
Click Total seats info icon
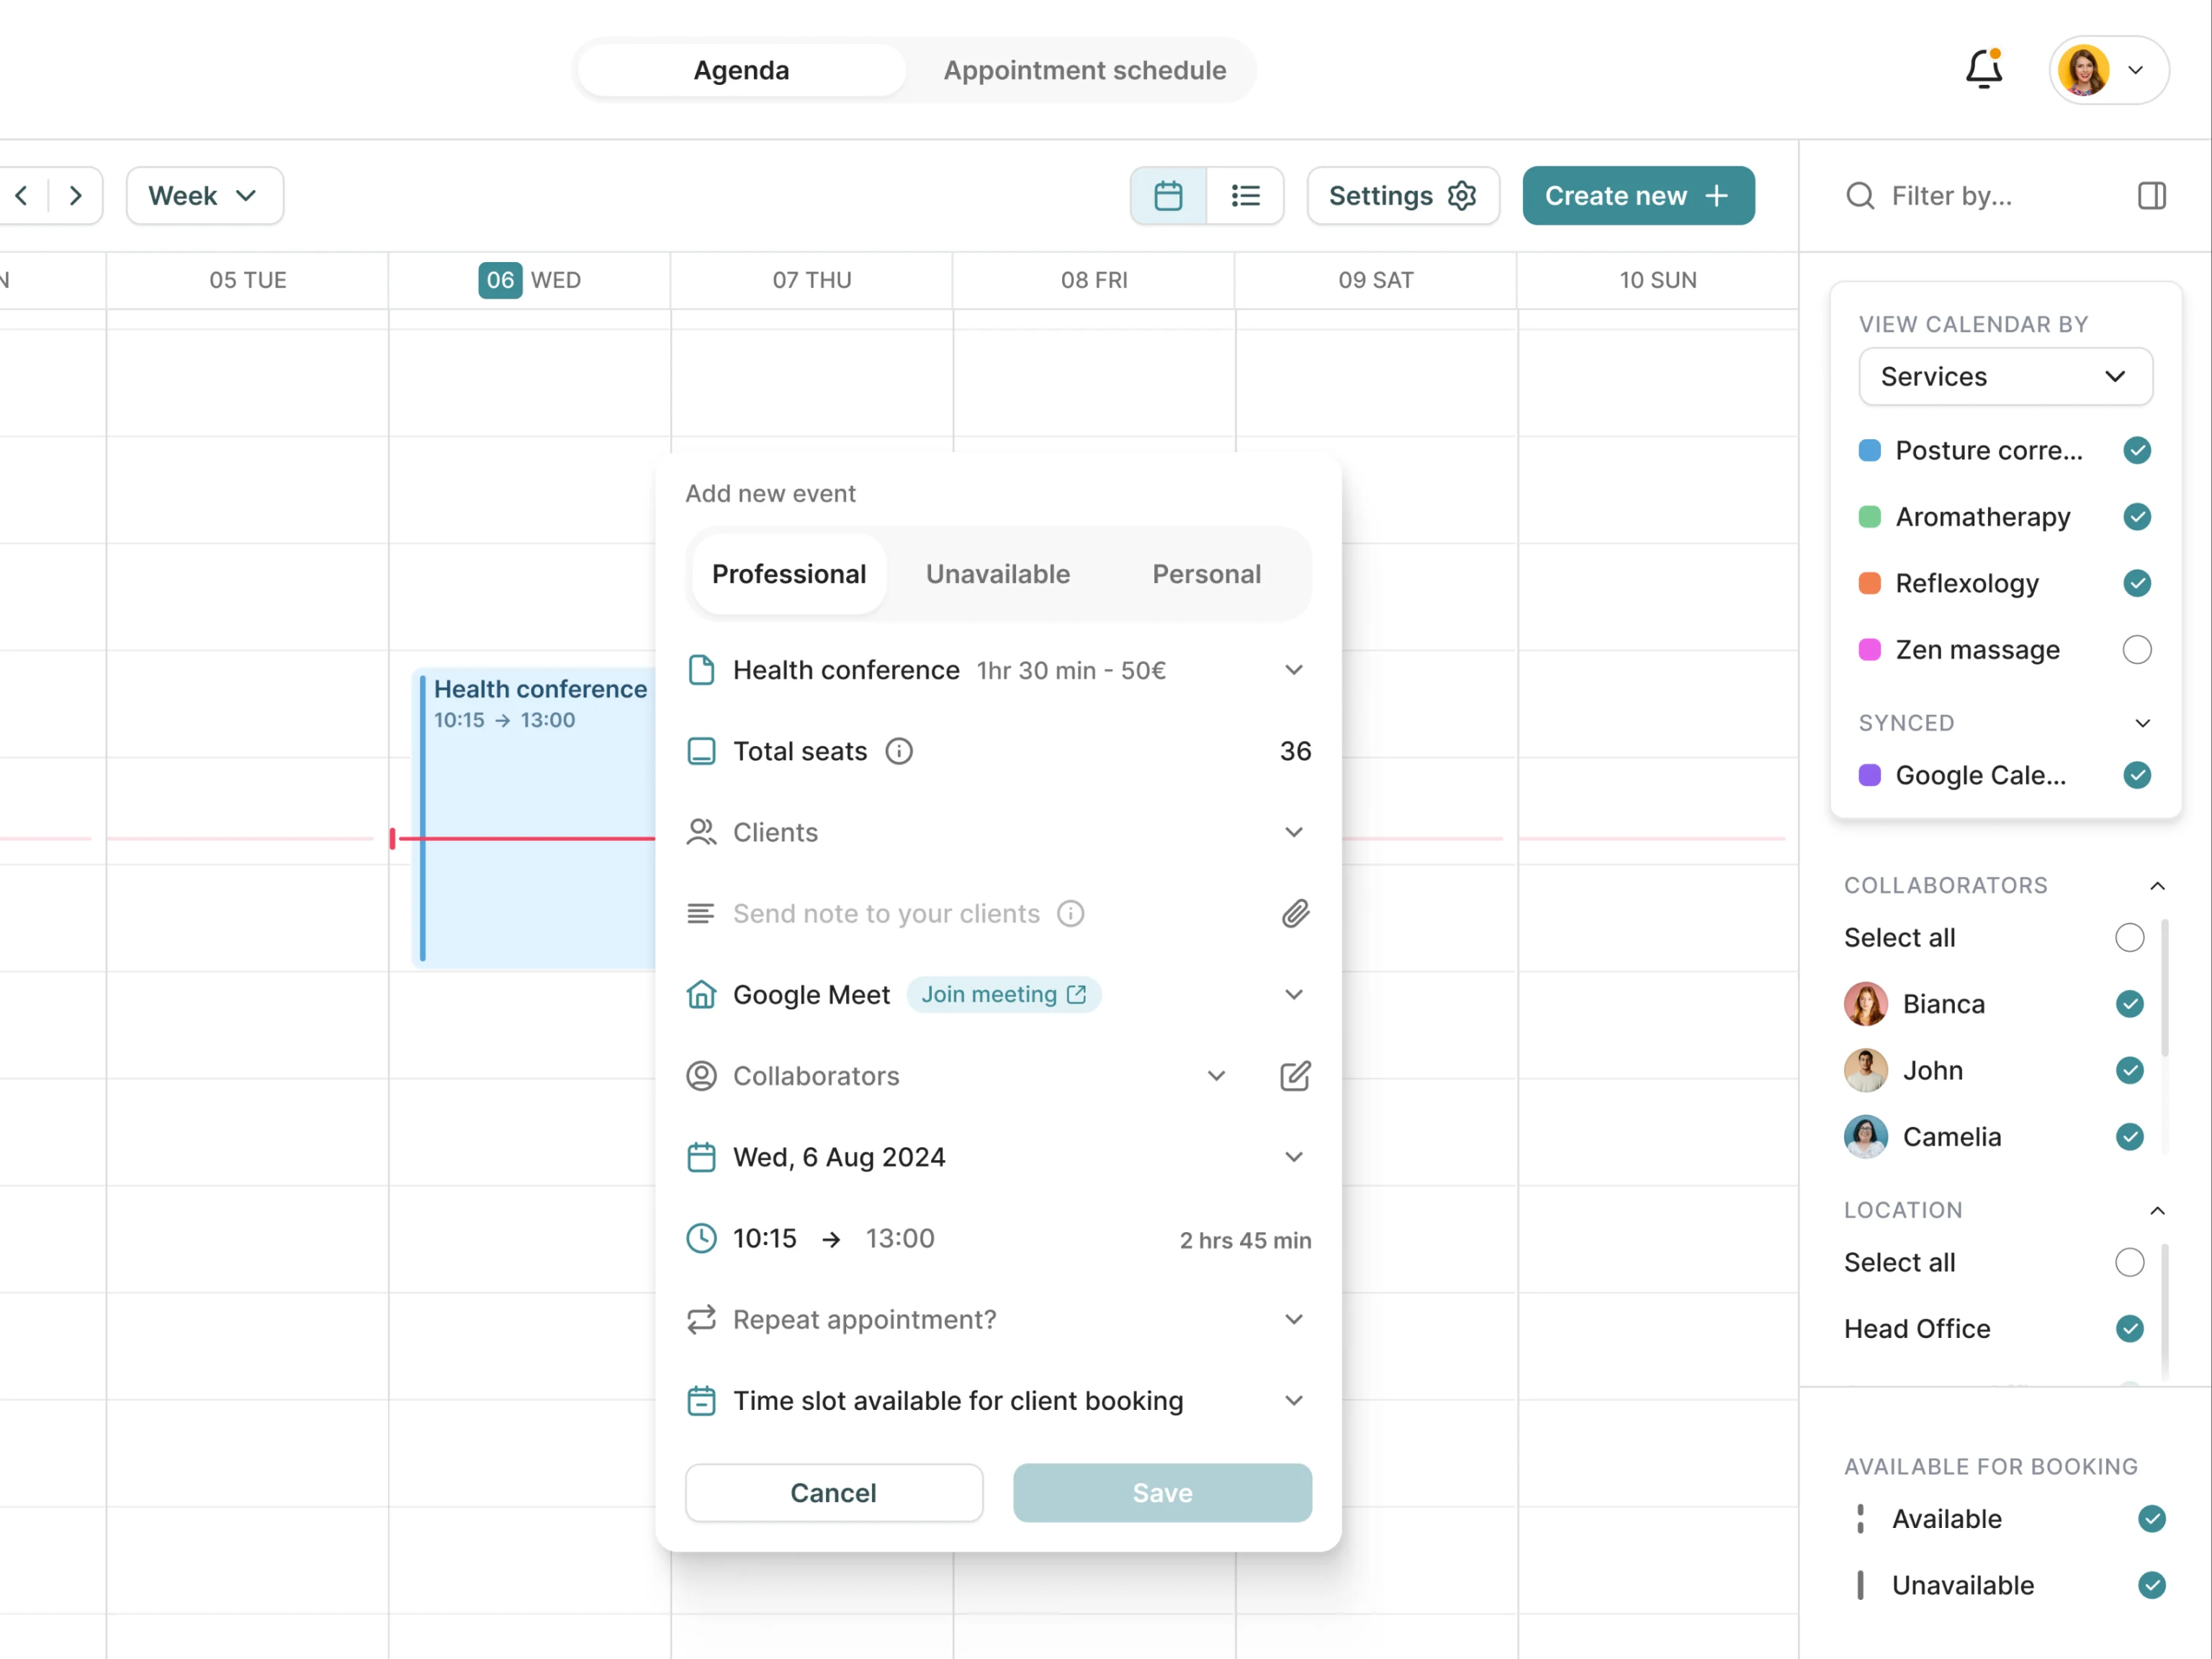tap(899, 751)
